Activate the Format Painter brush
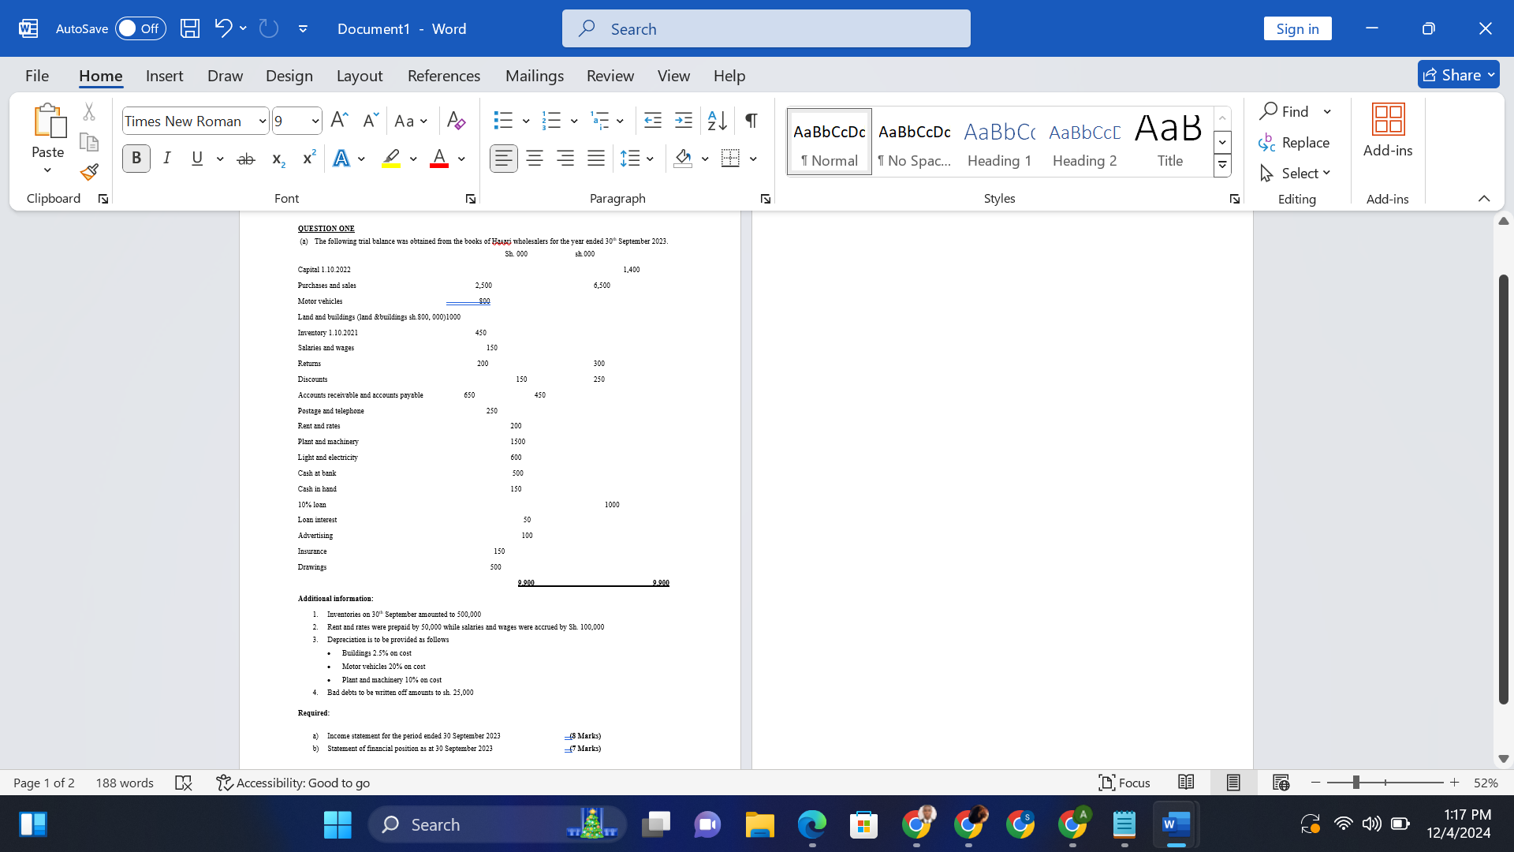 (89, 172)
